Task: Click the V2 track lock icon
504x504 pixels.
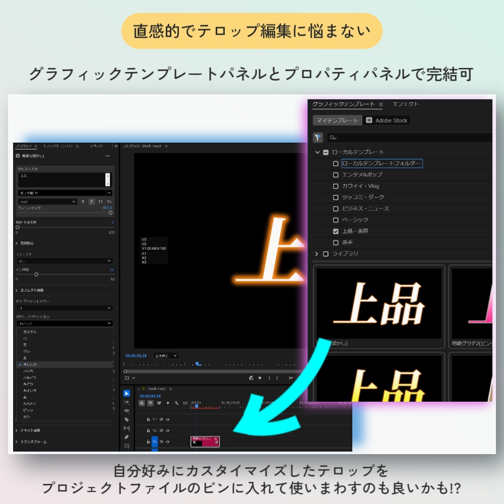Action: pyautogui.click(x=148, y=430)
